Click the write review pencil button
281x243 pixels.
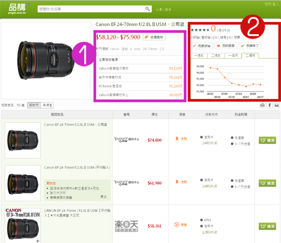202,46
